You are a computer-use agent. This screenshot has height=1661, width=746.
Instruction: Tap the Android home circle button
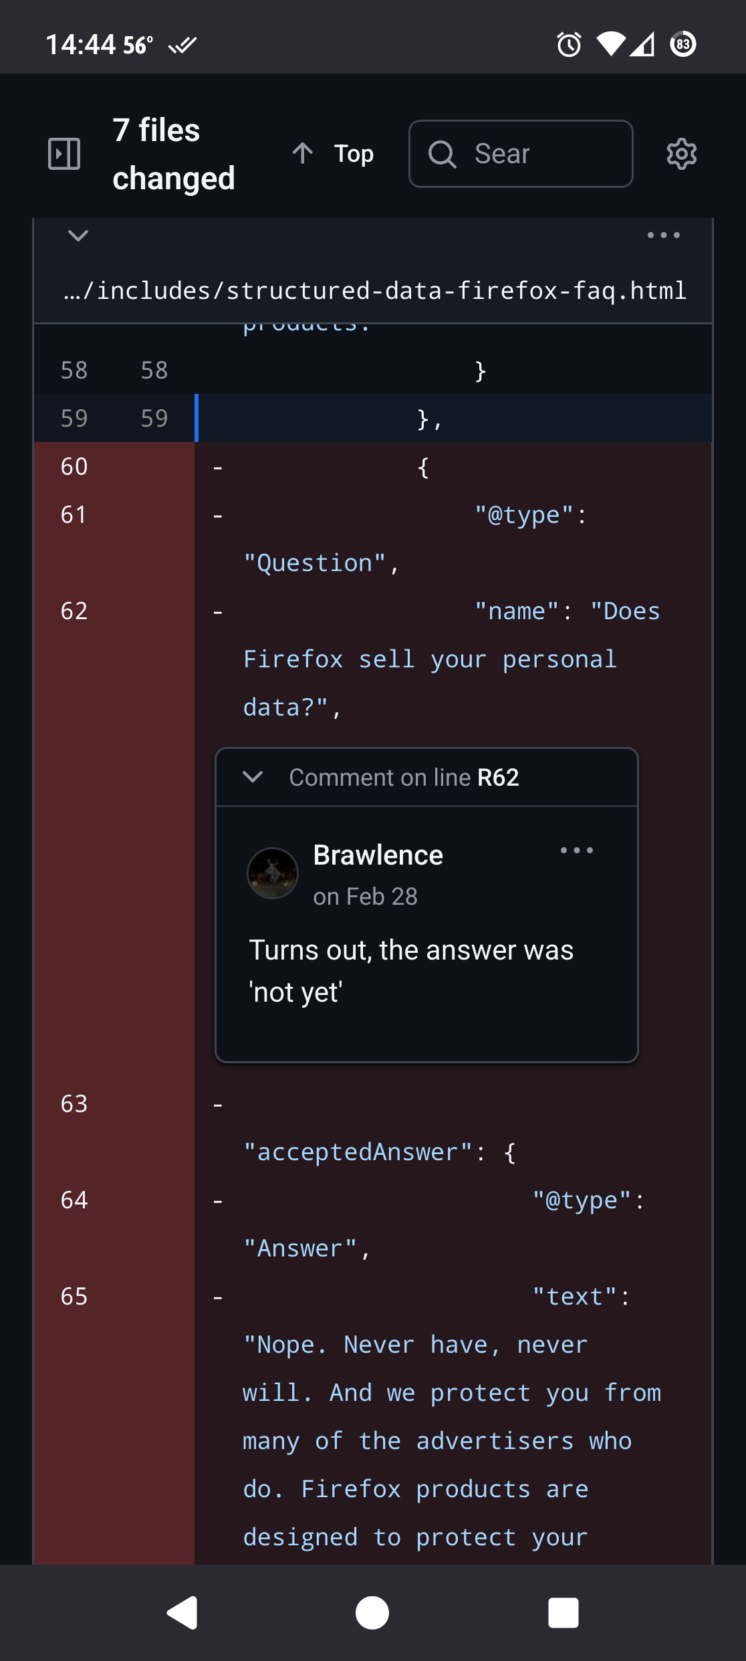tap(372, 1613)
